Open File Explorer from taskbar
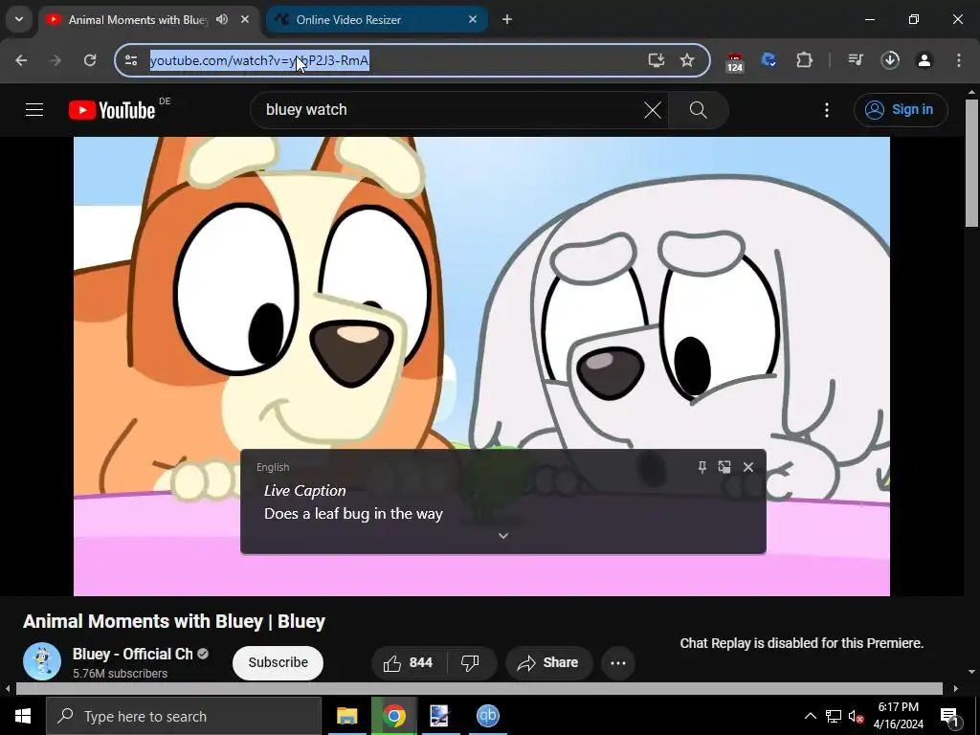The width and height of the screenshot is (980, 735). click(x=346, y=716)
